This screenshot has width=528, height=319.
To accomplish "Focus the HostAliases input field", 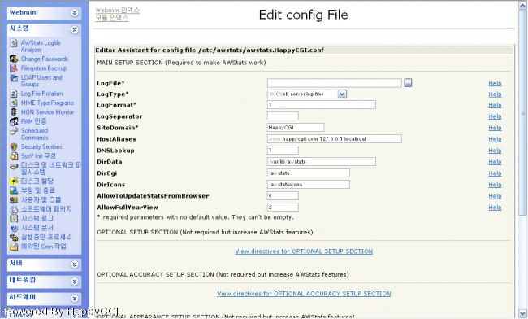I will (x=335, y=138).
